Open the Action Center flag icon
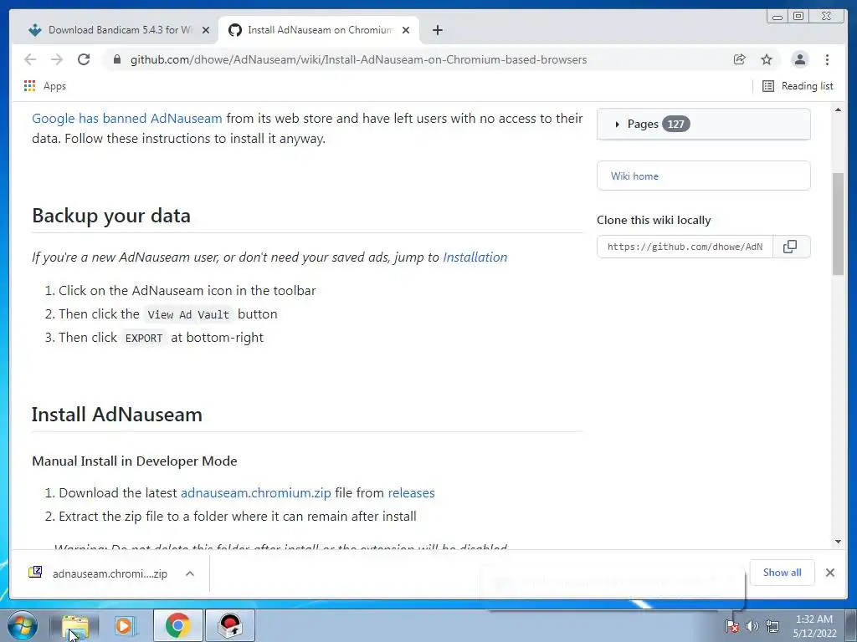 point(731,625)
